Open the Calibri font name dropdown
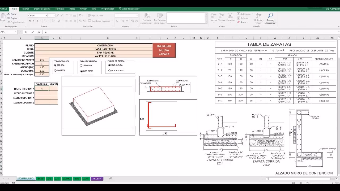This screenshot has height=191, width=340. coord(46,16)
